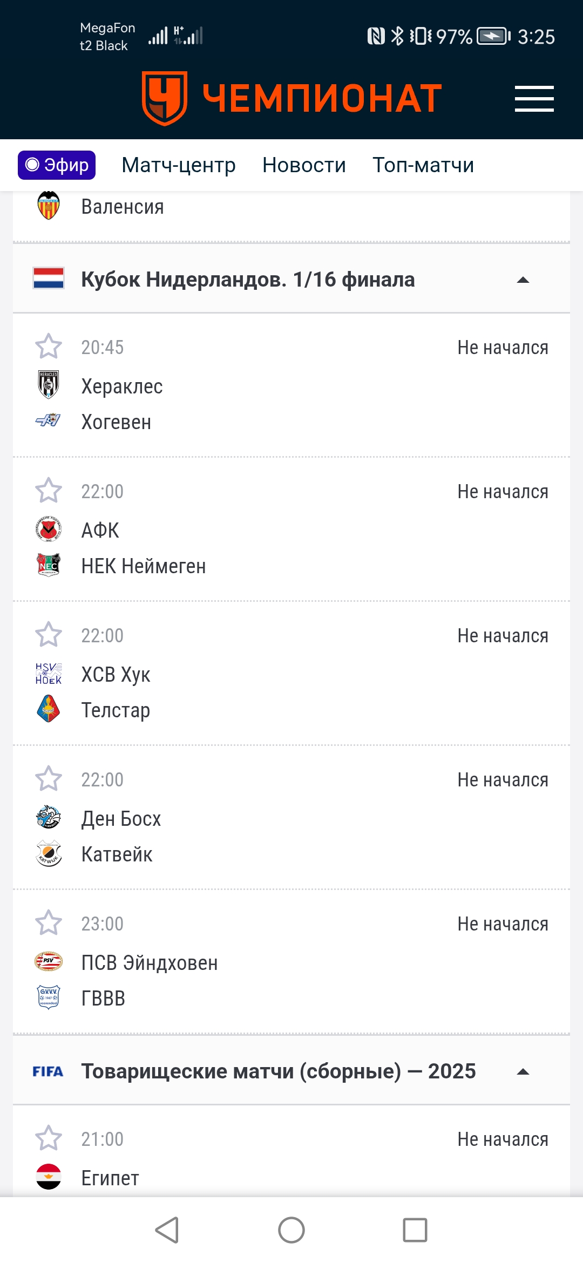
Task: Tap the НЕК Неймеген club crest
Action: pos(49,565)
